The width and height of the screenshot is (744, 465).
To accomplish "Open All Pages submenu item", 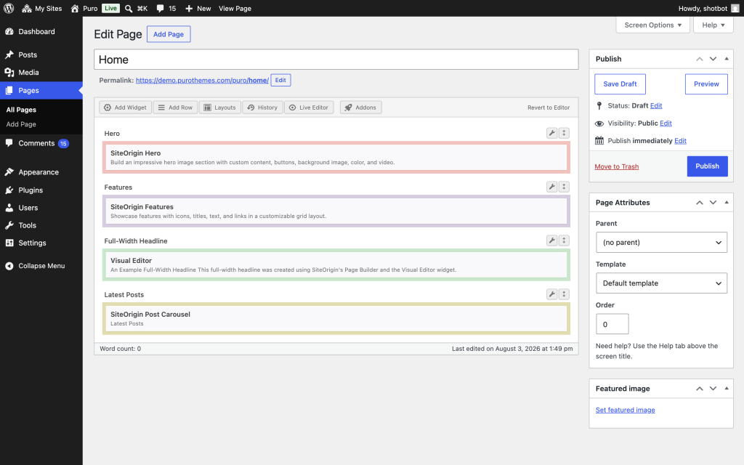I will (x=21, y=110).
